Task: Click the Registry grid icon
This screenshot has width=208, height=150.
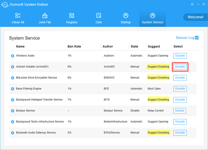Action: pyautogui.click(x=72, y=15)
